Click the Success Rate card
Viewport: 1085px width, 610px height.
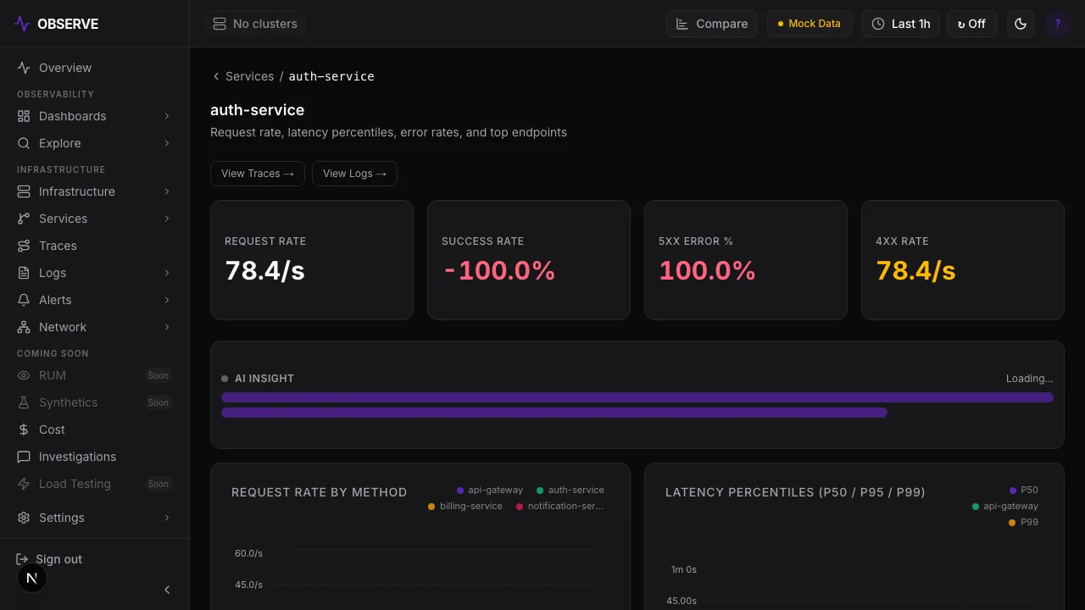[529, 260]
